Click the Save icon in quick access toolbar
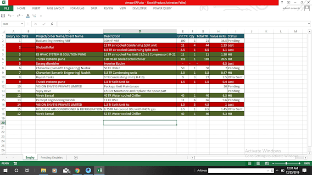The image size is (312, 175). pos(3,16)
